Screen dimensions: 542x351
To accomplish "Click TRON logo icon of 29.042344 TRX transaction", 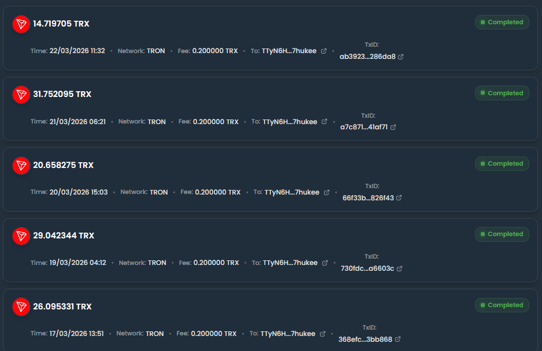I will (21, 236).
